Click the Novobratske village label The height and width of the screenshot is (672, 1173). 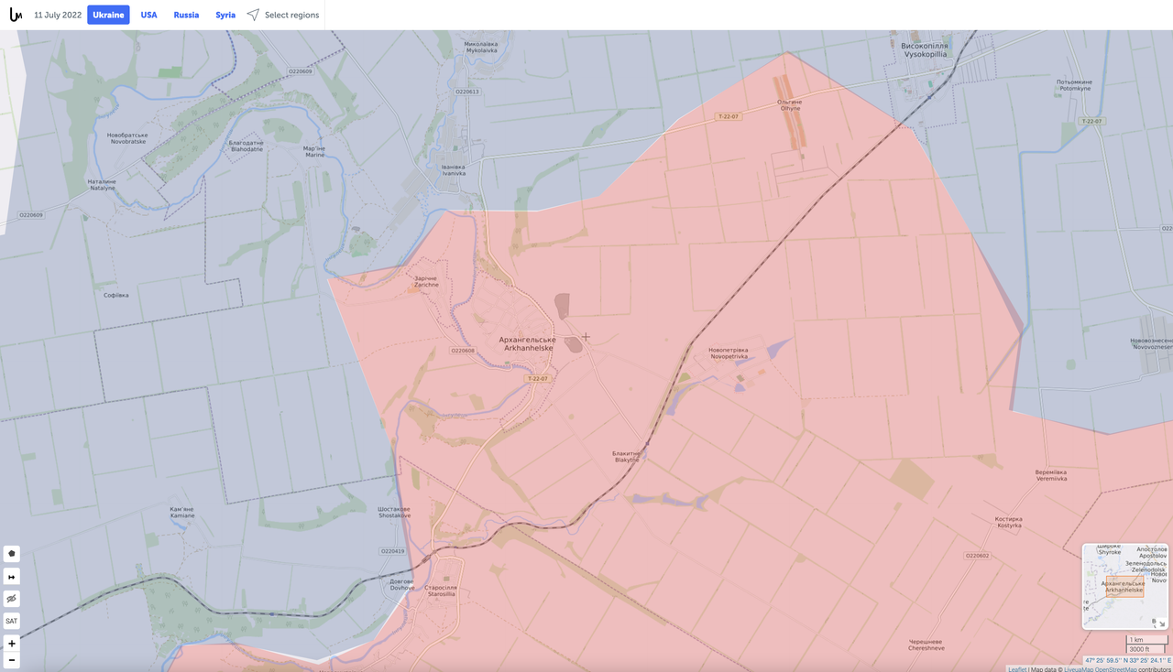point(128,138)
